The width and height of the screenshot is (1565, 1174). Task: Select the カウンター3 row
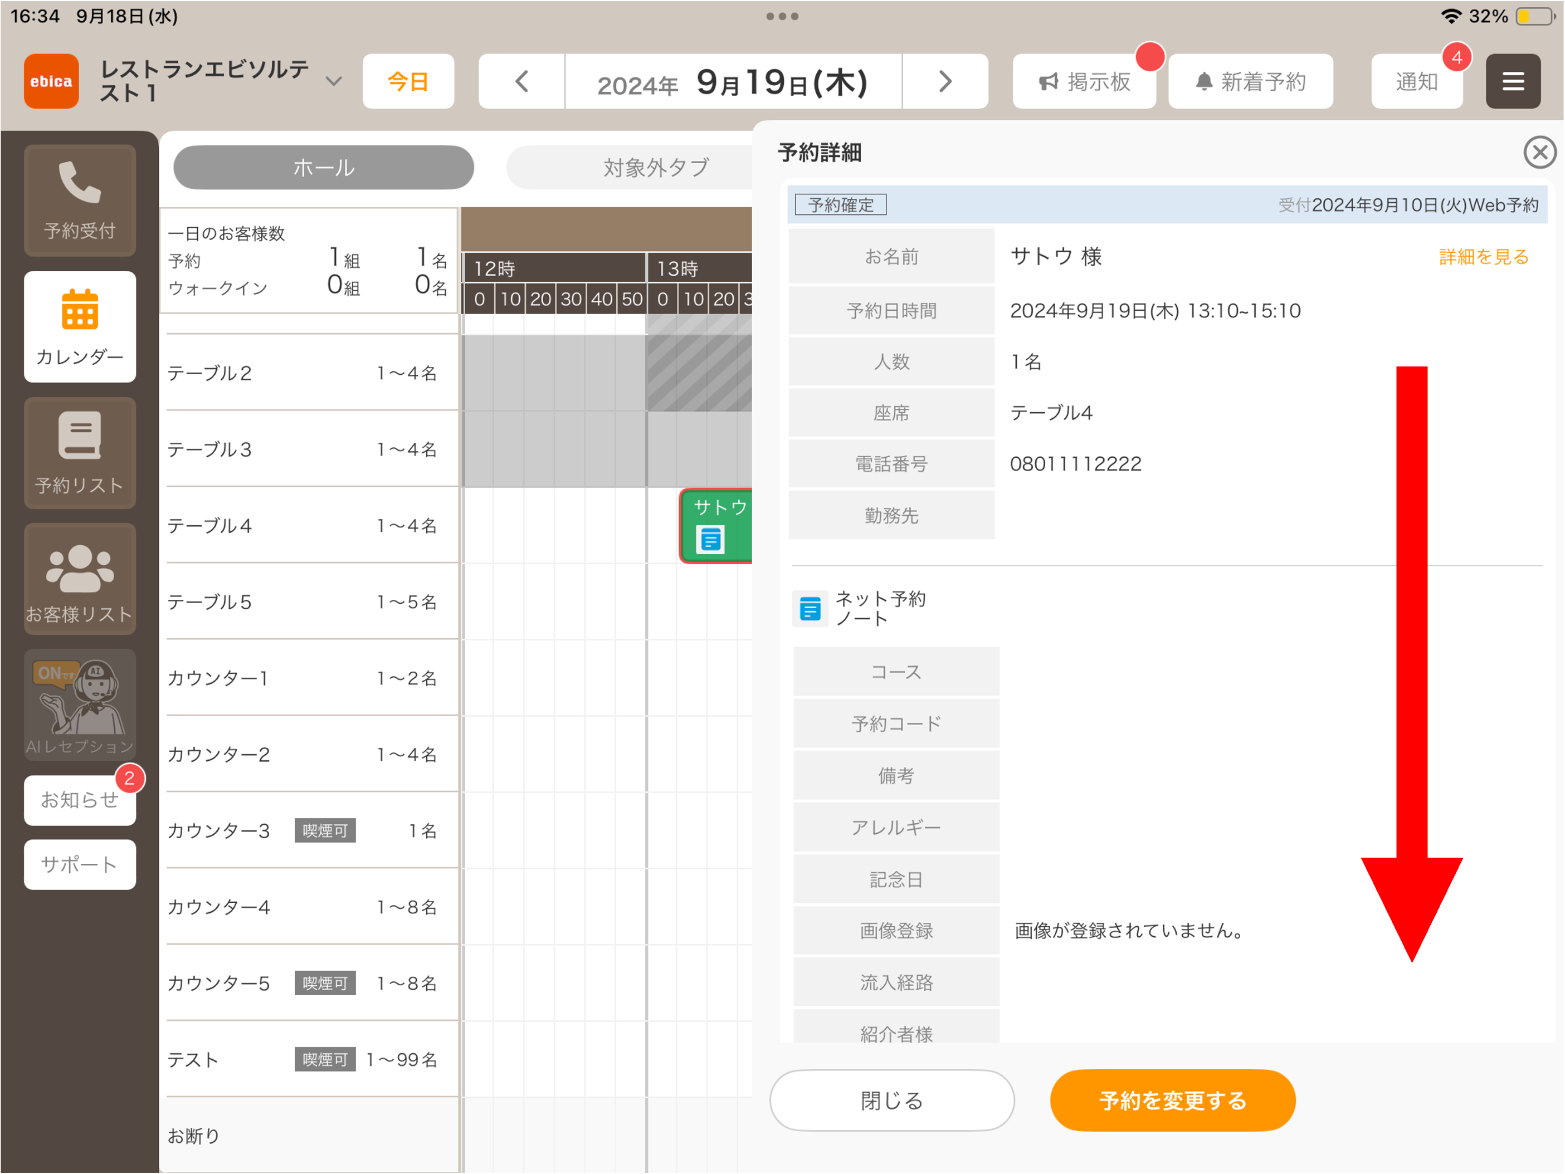pos(312,830)
